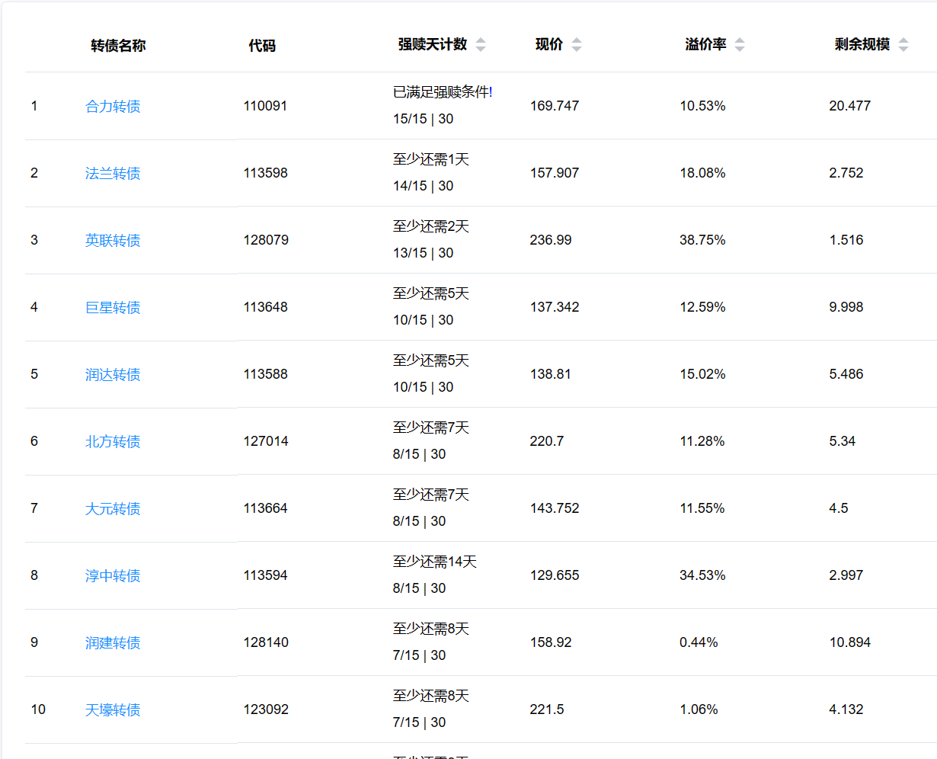
Task: Sort by 剩余规模 using its arrow icon
Action: 903,45
